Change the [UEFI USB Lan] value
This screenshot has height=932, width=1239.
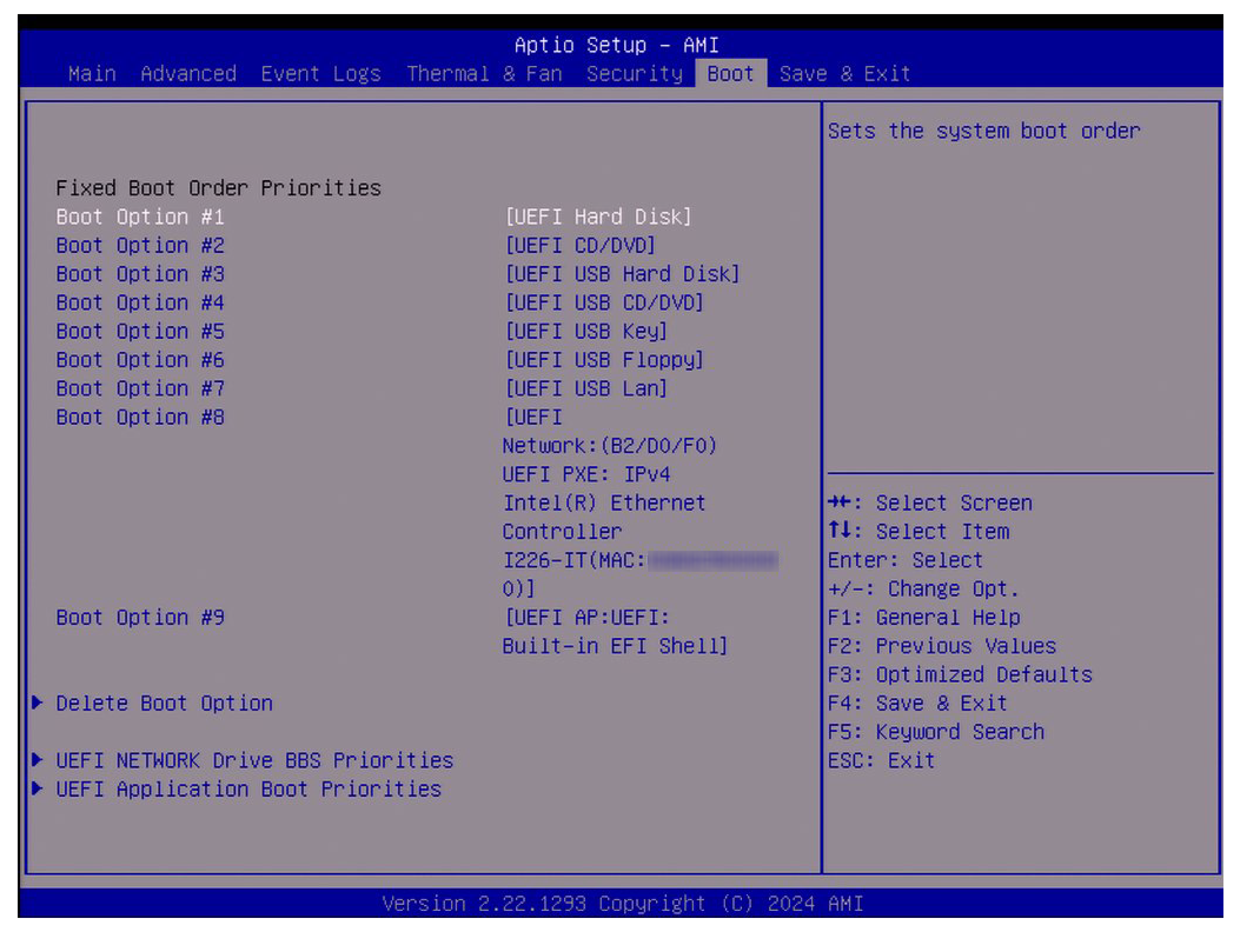pyautogui.click(x=586, y=388)
